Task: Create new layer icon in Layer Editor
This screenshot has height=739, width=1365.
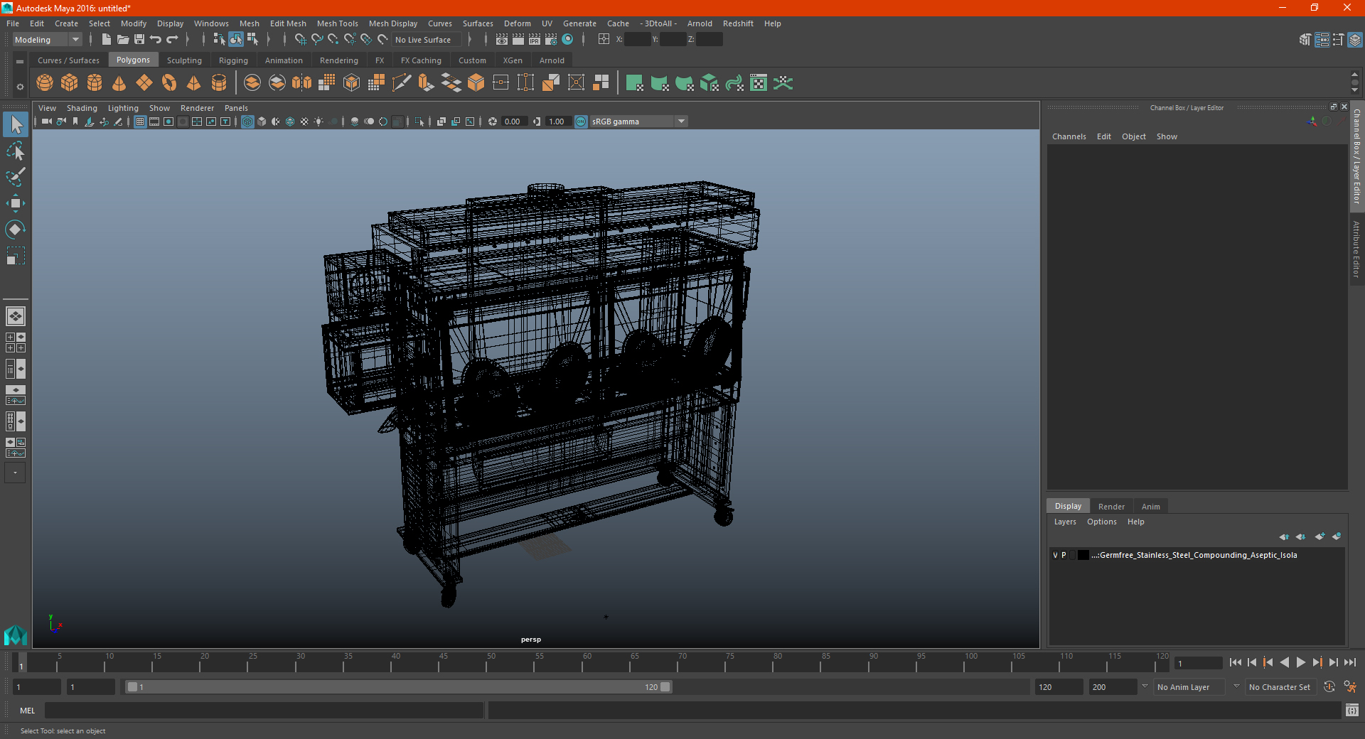Action: coord(1319,536)
